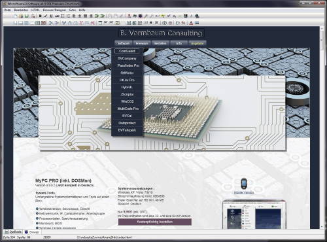Open the Browser/Designer menu
This screenshot has height=242, width=327.
[x=54, y=10]
